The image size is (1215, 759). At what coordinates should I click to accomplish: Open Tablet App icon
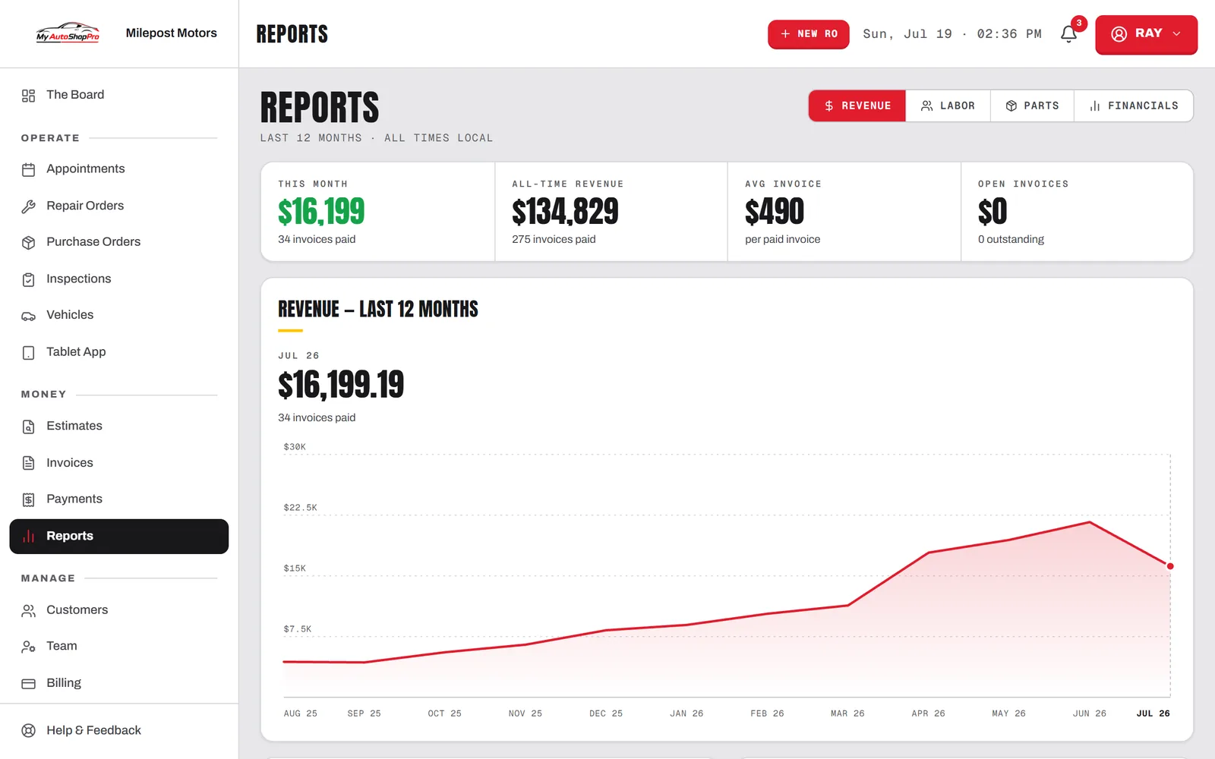point(28,352)
